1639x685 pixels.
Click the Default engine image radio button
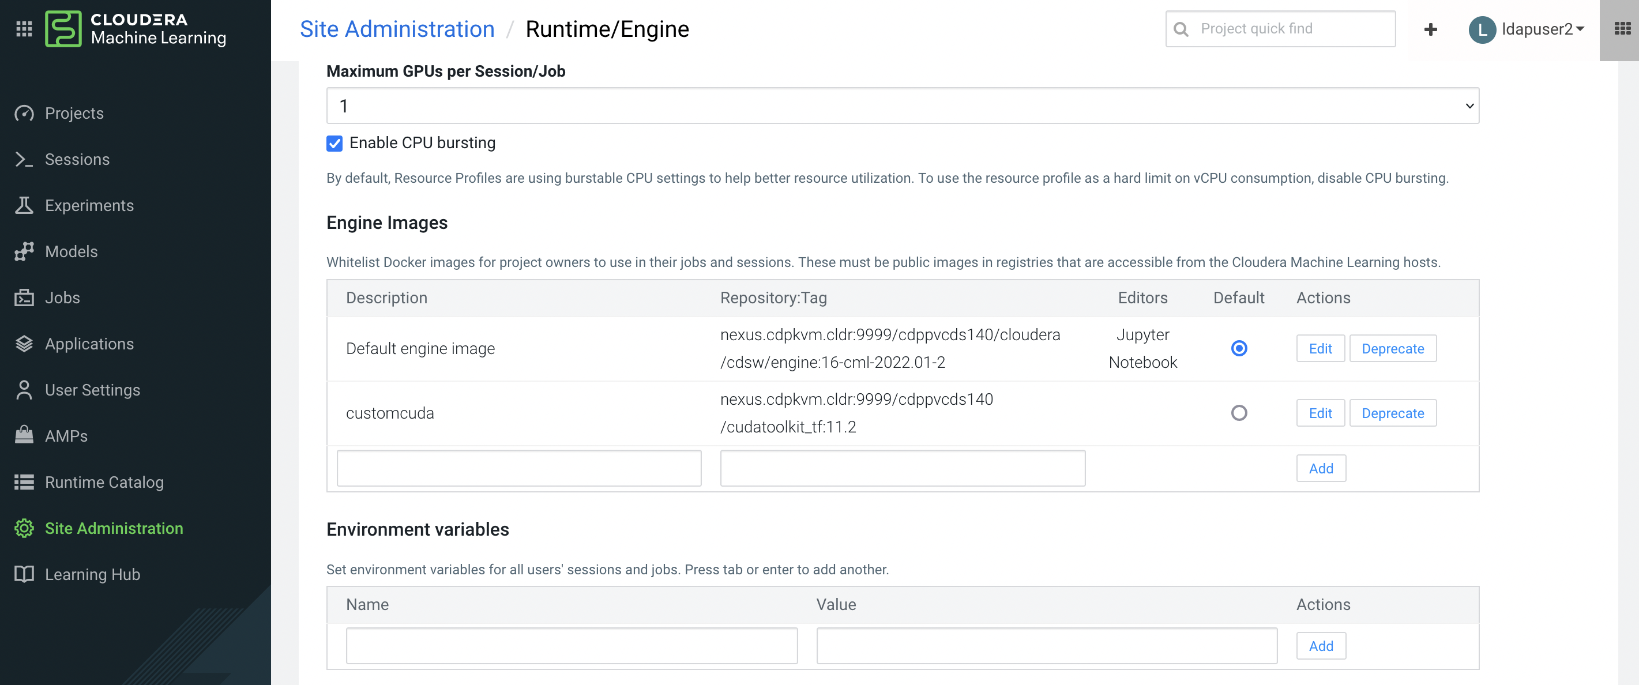(x=1238, y=348)
